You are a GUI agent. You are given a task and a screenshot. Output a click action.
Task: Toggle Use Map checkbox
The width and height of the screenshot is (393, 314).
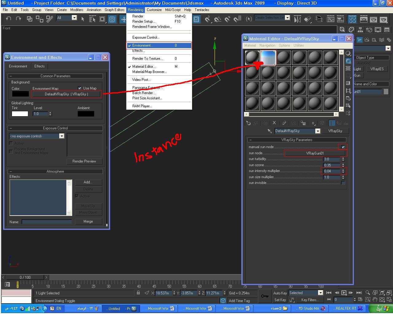coord(80,88)
